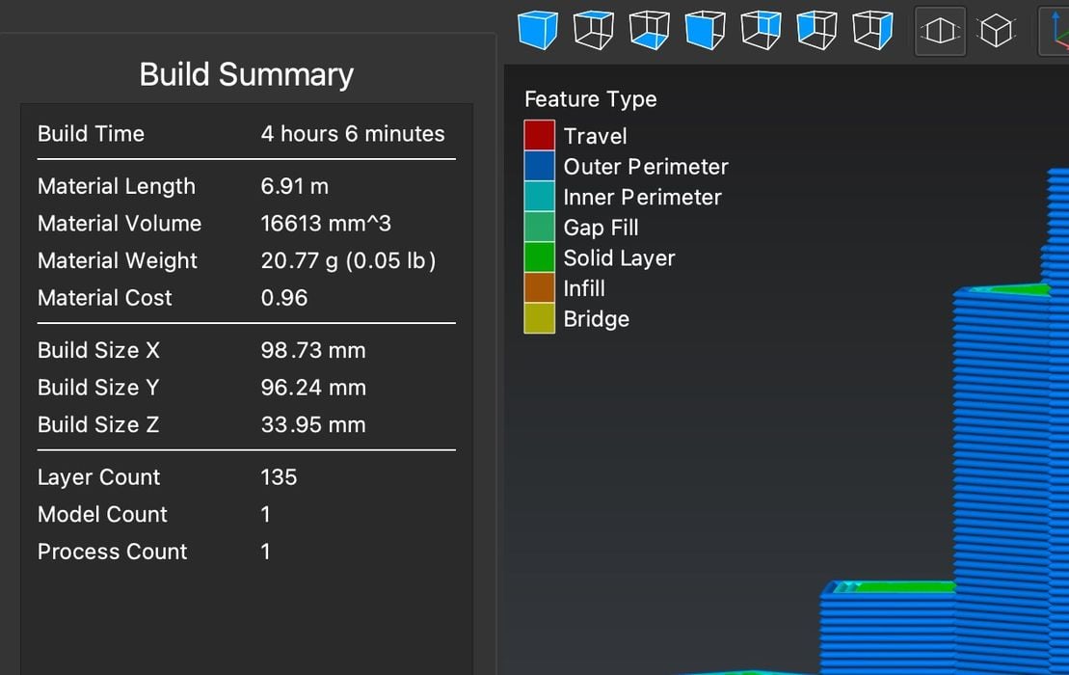
Task: Click the Outer Perimeter color swatch
Action: [538, 166]
